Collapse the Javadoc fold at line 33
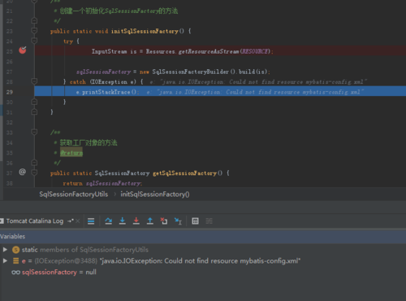Viewport: 406px width, 301px height. tap(34, 132)
